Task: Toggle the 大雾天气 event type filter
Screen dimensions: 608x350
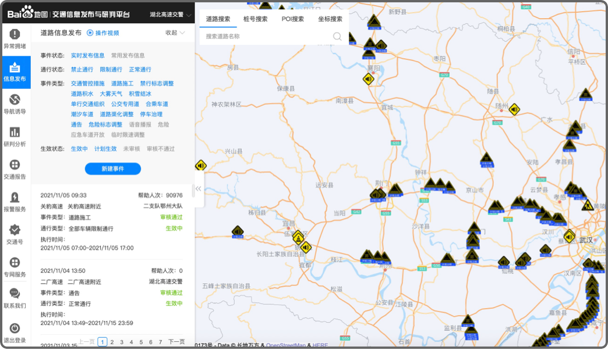Action: pyautogui.click(x=111, y=94)
